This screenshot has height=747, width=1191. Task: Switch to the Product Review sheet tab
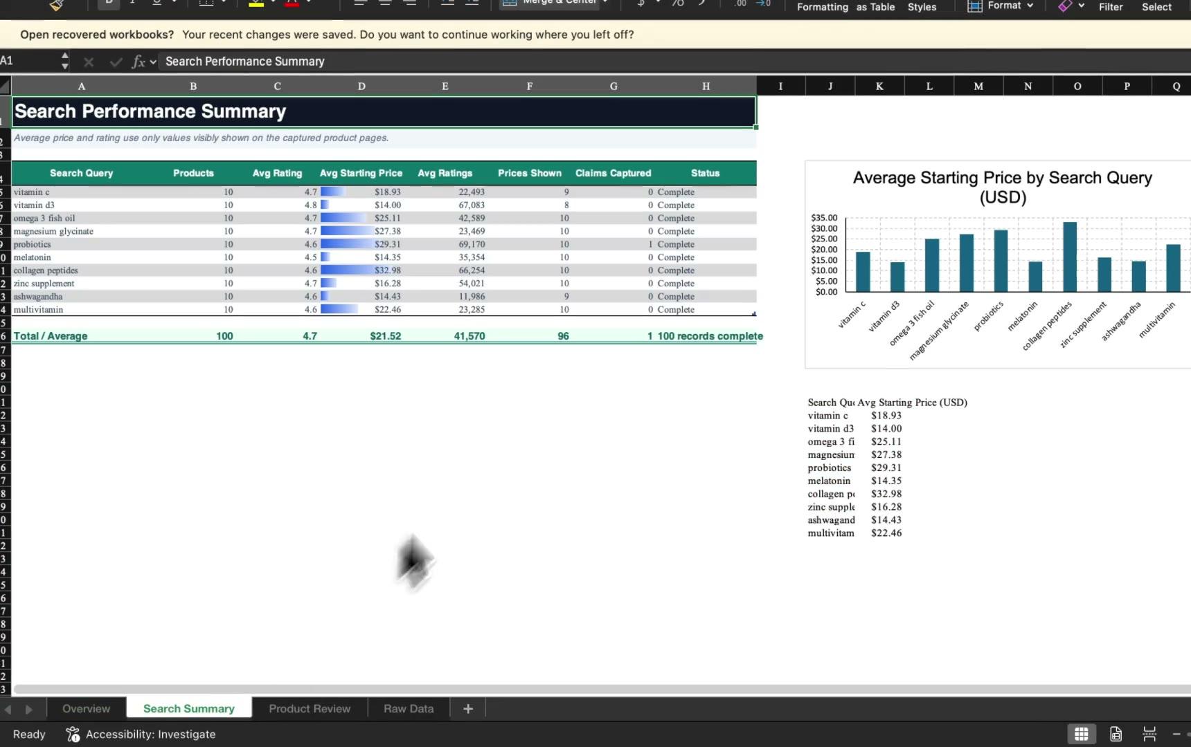(x=310, y=708)
